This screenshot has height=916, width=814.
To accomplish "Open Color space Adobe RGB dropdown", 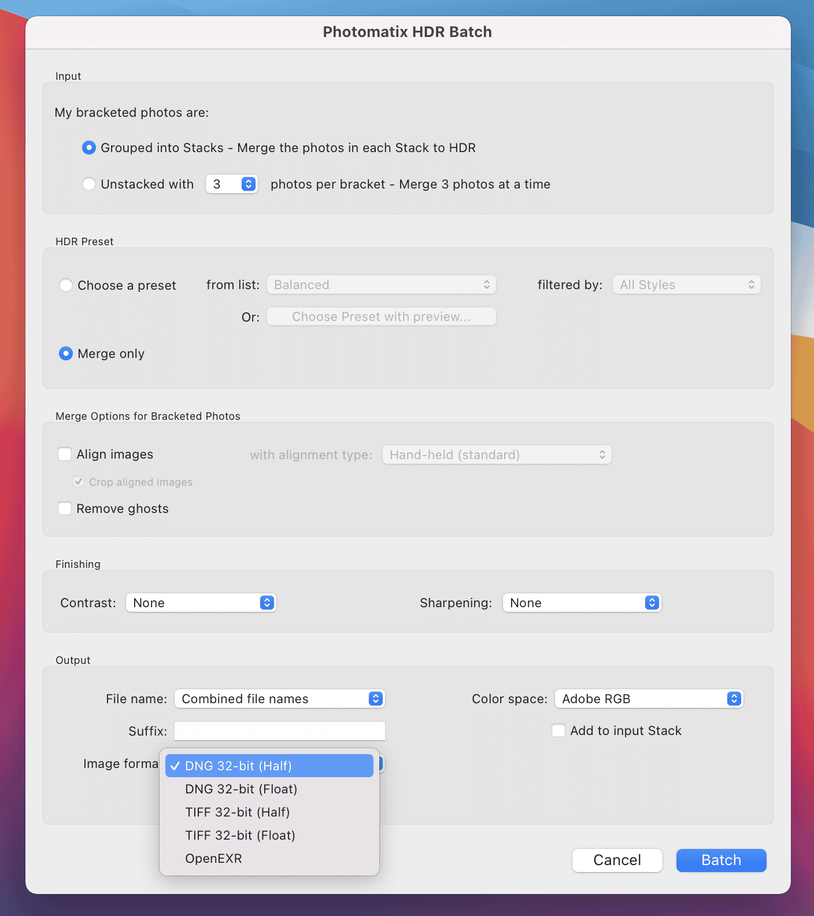I will [649, 699].
